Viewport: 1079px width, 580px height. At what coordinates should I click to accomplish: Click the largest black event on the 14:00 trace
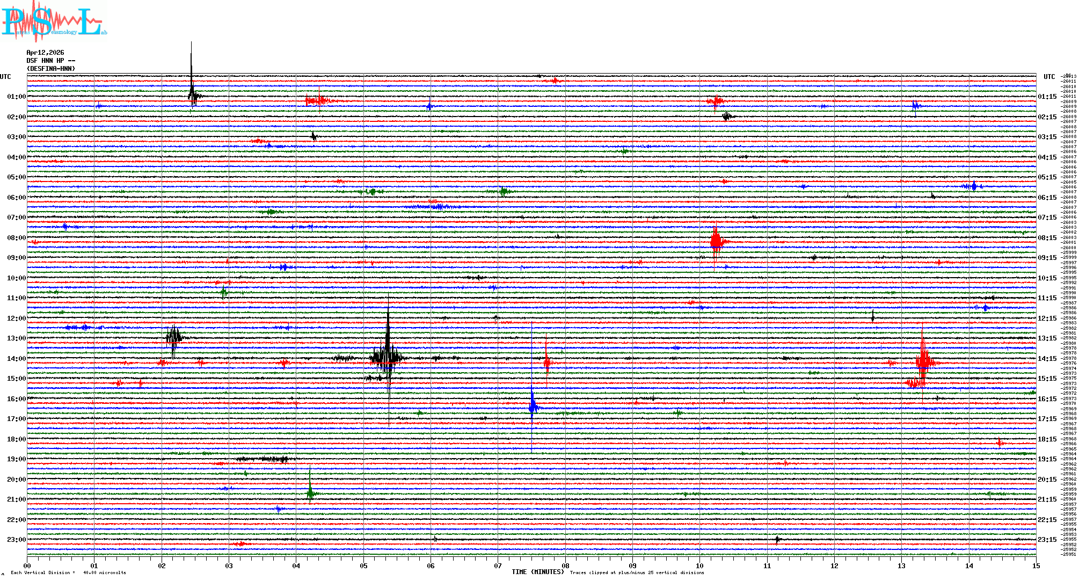coord(388,357)
